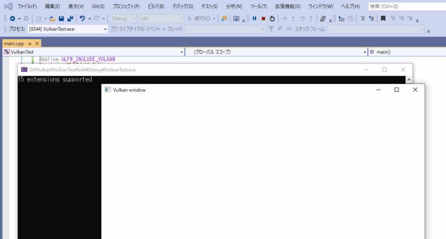Image resolution: width=446 pixels, height=239 pixels.
Task: Save the current file with Save icon
Action: 61,18
